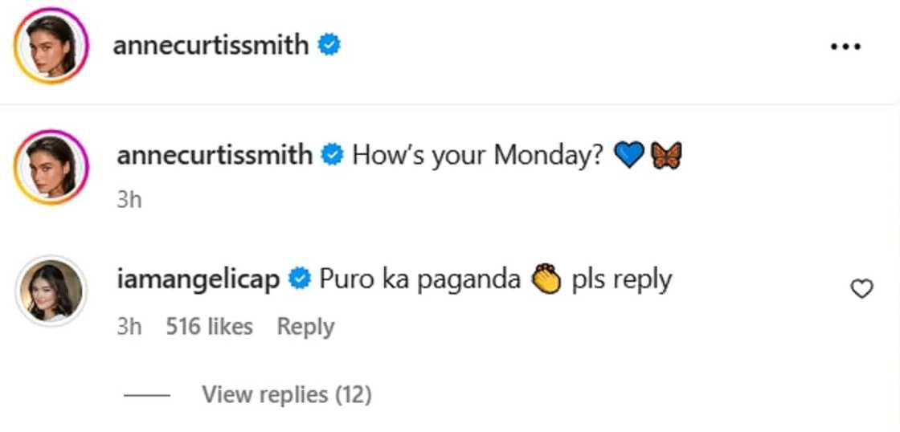Click the 3h timestamp under iamangelicap's comment
This screenshot has height=432, width=900.
point(129,327)
